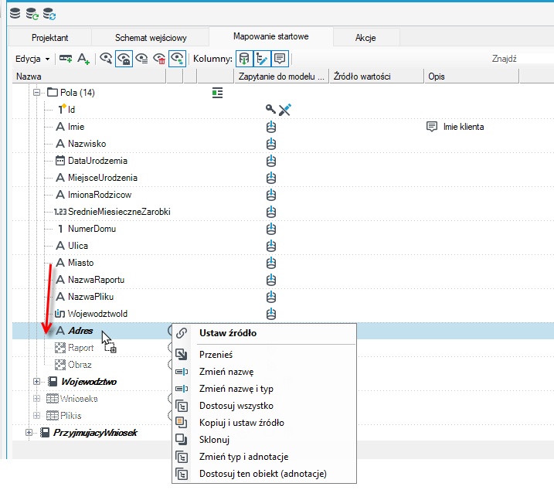Click the crossed tools icon in Id row
The height and width of the screenshot is (490, 554).
point(285,110)
